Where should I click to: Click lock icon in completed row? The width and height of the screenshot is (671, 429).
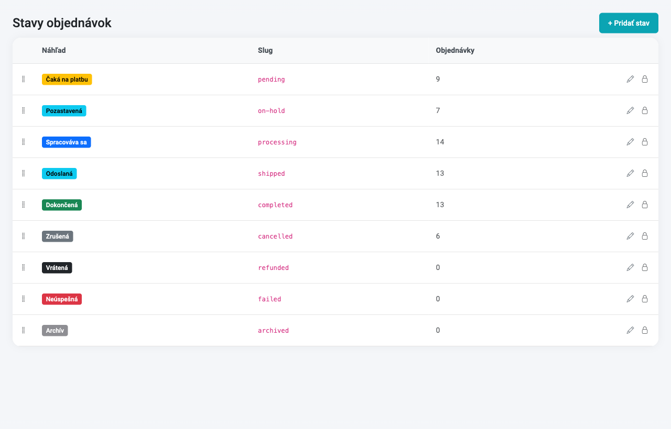click(645, 205)
